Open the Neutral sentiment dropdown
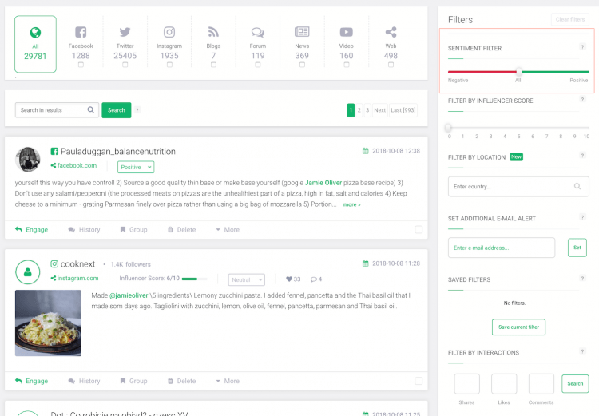Screen dimensions: 599x416 click(247, 279)
